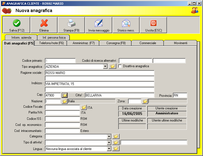
Task: Open the Telefono/note (F6) tab
Action: pyautogui.click(x=51, y=43)
